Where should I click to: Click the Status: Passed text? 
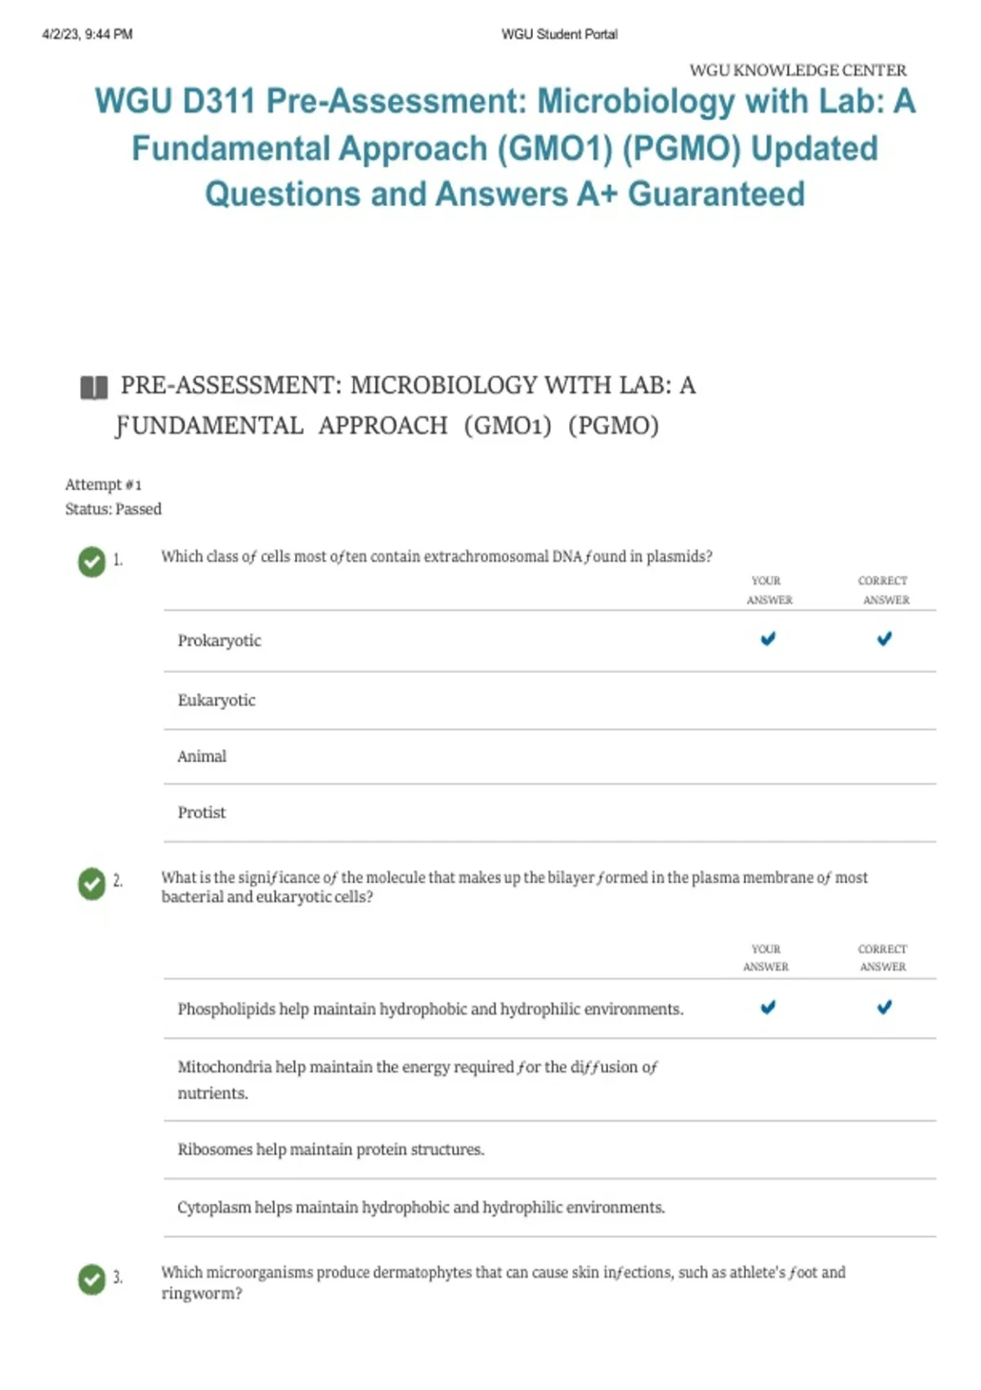[x=114, y=509]
